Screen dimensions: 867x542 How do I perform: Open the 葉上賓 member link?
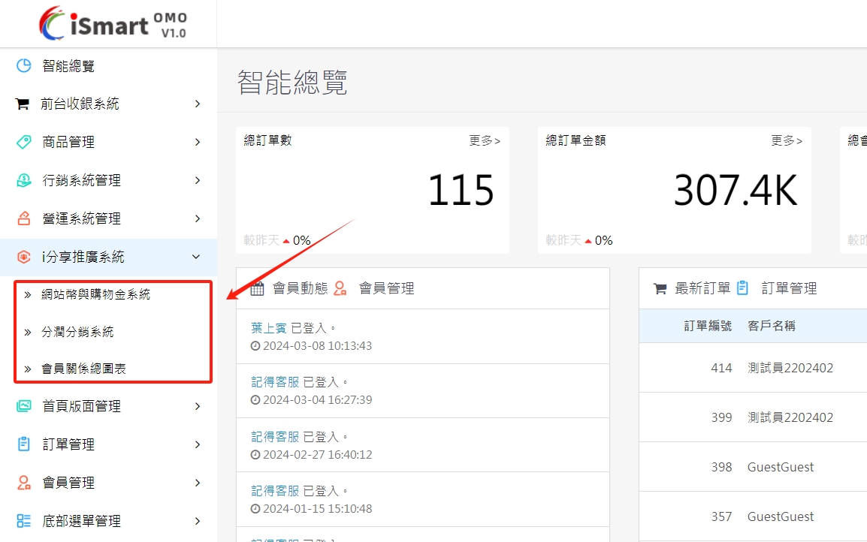[x=269, y=328]
